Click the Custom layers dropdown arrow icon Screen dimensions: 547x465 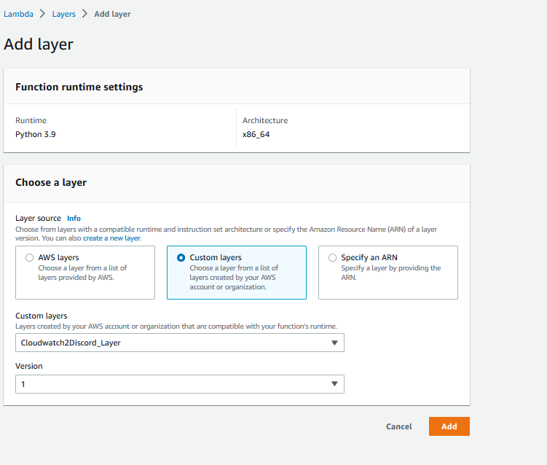334,343
